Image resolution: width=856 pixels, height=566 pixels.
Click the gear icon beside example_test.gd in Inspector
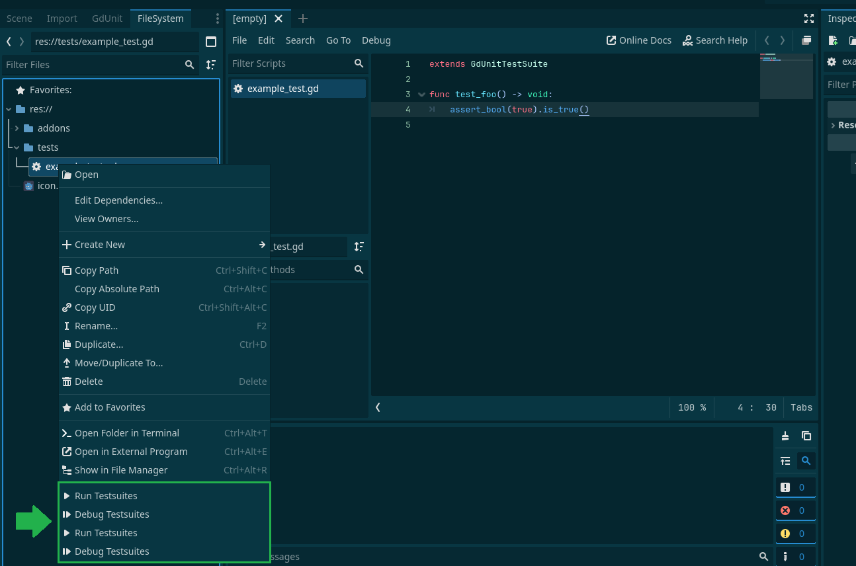point(832,61)
